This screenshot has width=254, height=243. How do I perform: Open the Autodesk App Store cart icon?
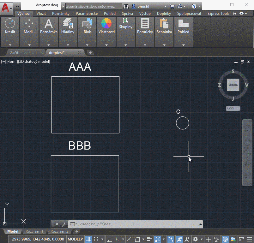(x=172, y=7)
